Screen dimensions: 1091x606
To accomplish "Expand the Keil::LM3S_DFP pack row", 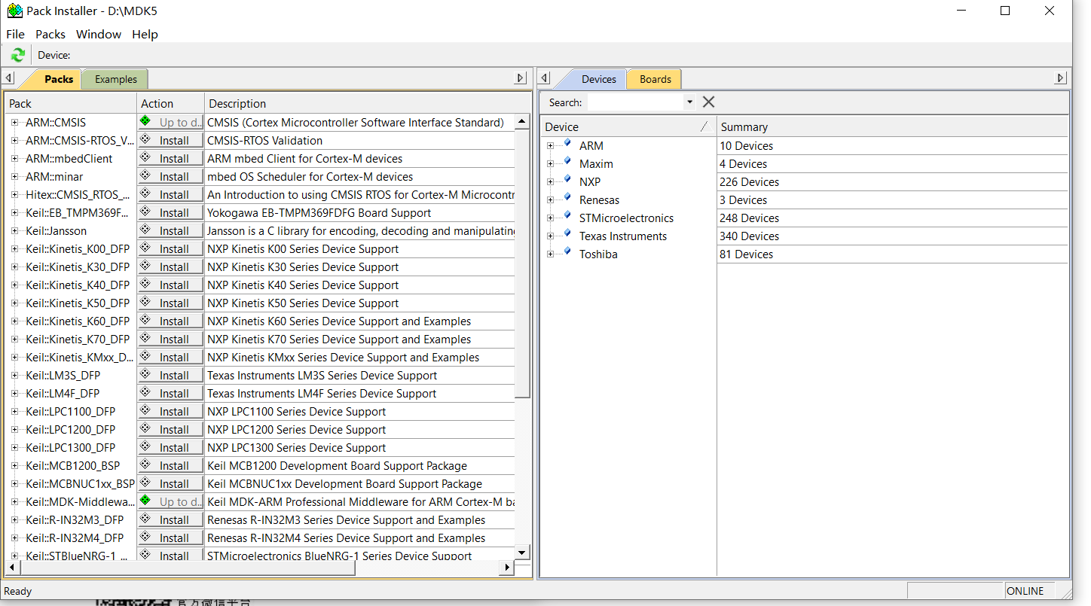I will pyautogui.click(x=14, y=375).
